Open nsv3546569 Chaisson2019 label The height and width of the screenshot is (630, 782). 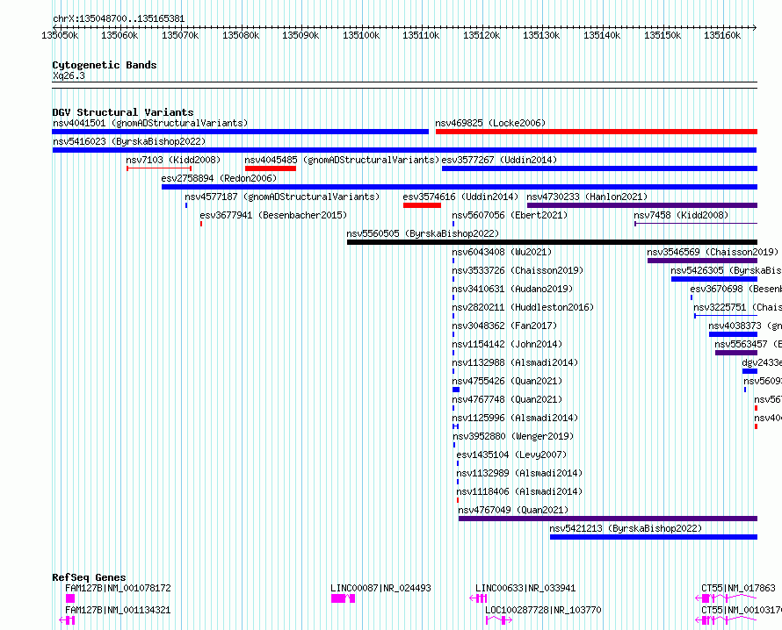(x=713, y=252)
